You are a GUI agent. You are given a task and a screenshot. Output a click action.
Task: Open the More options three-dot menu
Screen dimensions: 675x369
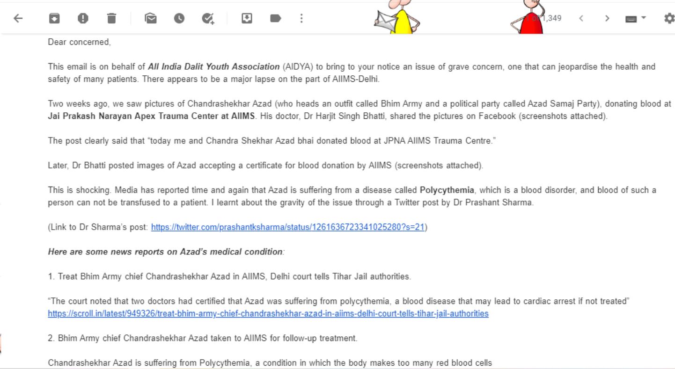pos(301,18)
